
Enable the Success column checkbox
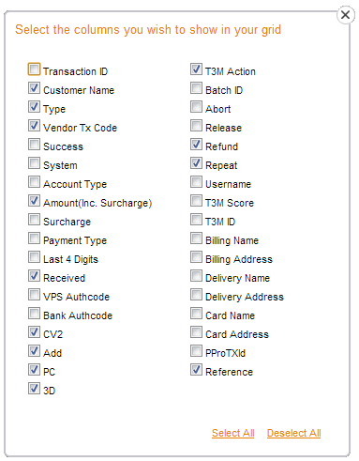point(34,145)
